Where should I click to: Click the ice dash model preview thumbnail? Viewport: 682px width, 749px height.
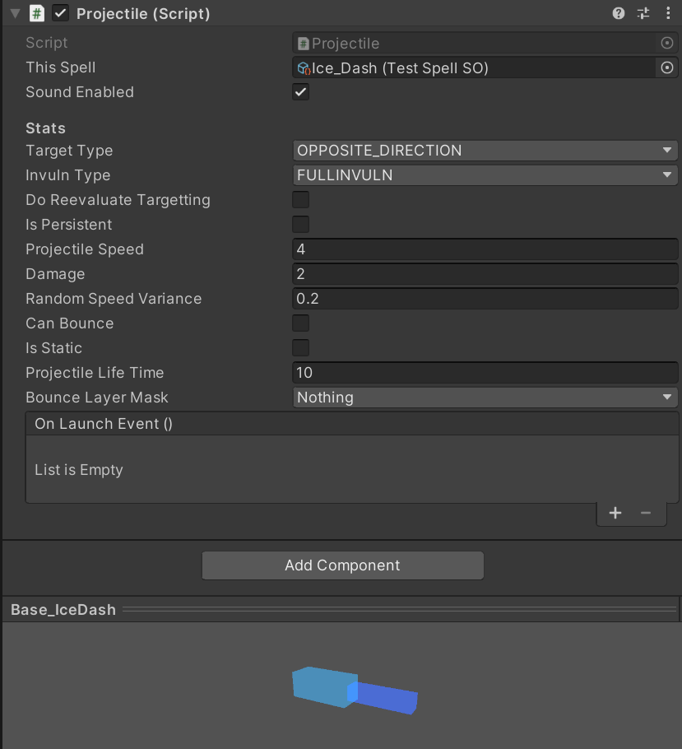[x=354, y=690]
